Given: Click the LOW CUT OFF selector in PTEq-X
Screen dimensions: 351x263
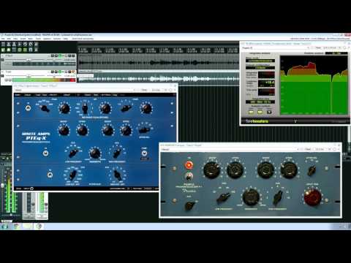Looking at the screenshot, I should click(72, 175).
